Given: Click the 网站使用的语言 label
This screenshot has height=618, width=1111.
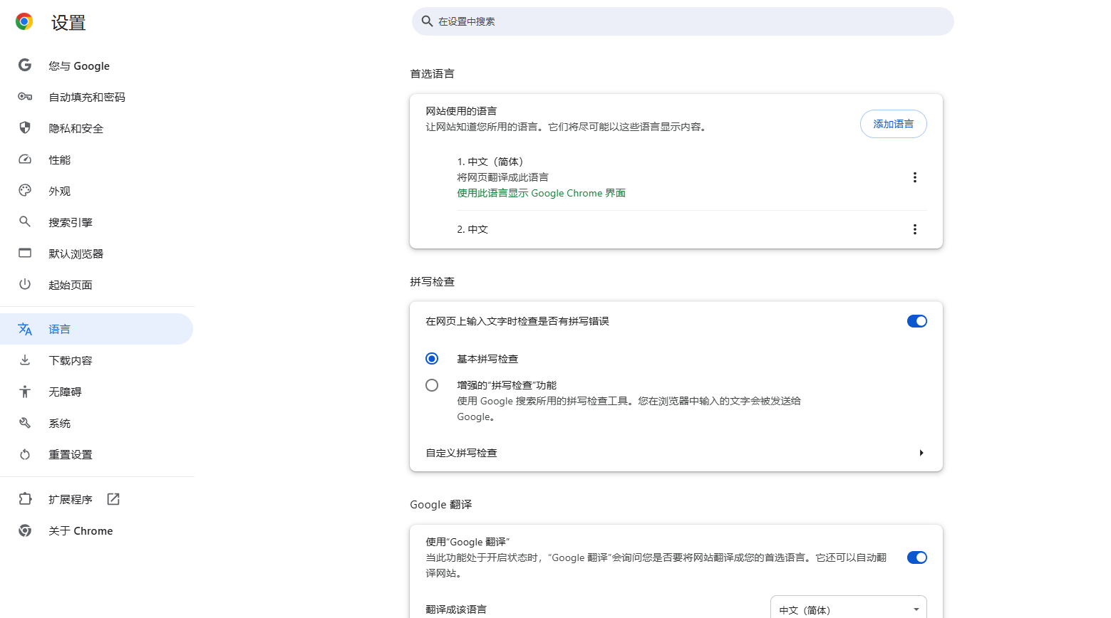Looking at the screenshot, I should pyautogui.click(x=461, y=111).
